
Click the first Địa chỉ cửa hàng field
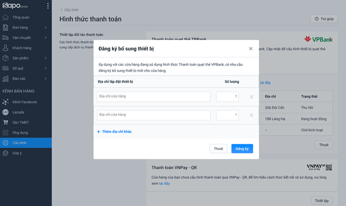(x=154, y=97)
